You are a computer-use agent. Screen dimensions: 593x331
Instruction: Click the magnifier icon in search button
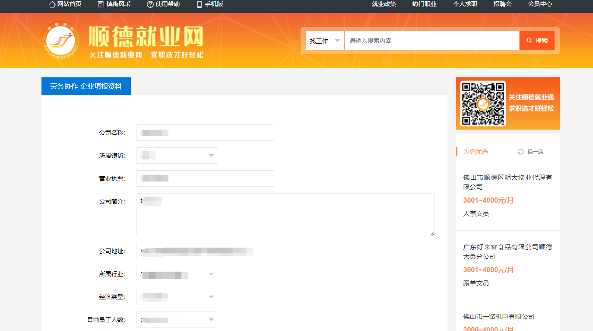tap(529, 41)
